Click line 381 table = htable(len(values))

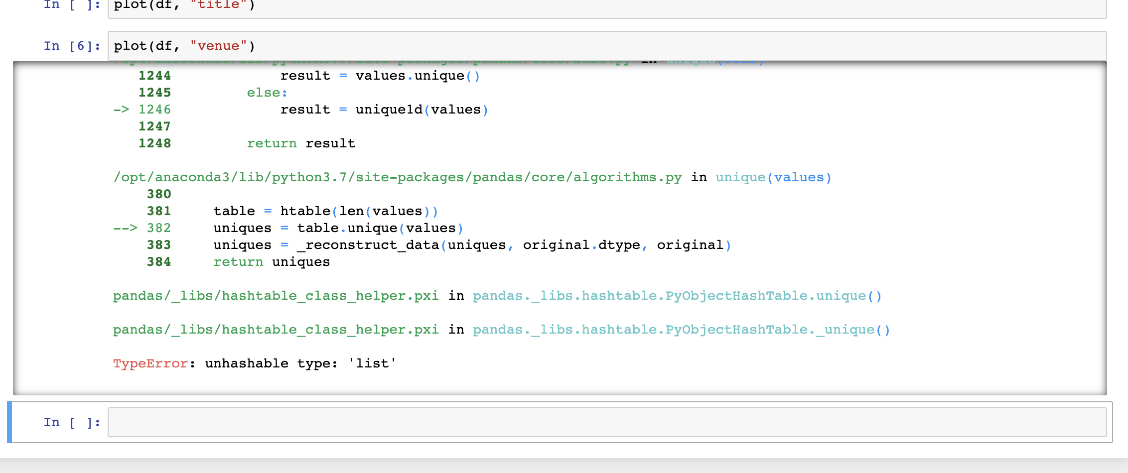click(292, 211)
